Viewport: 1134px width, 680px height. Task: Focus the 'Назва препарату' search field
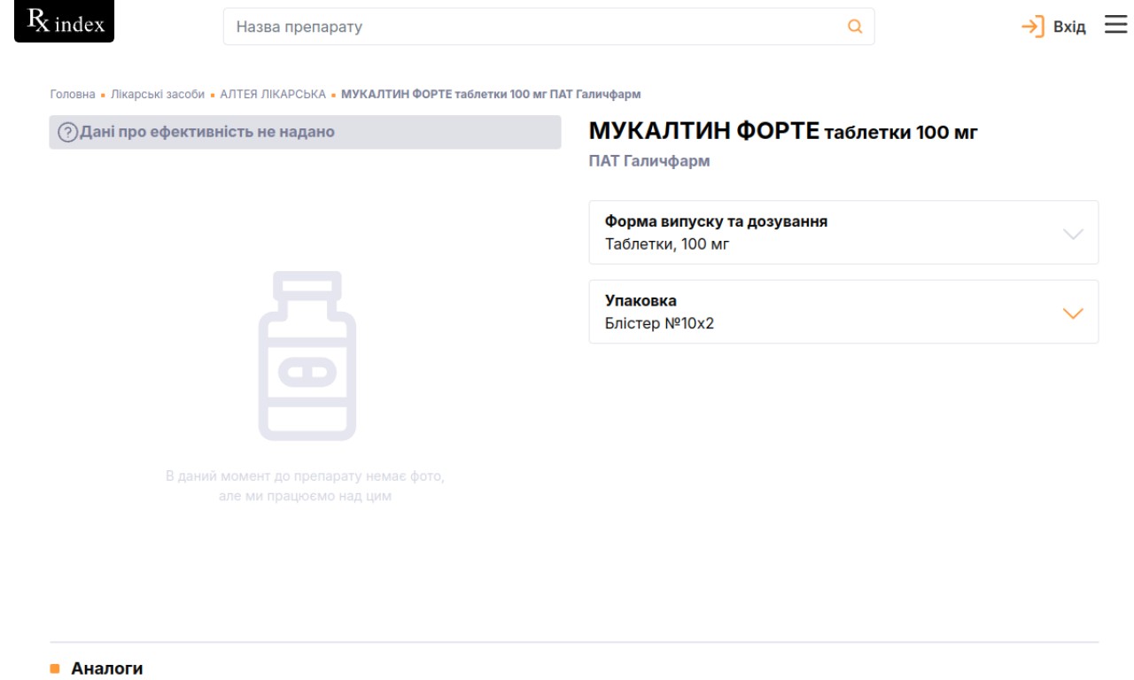click(x=548, y=27)
